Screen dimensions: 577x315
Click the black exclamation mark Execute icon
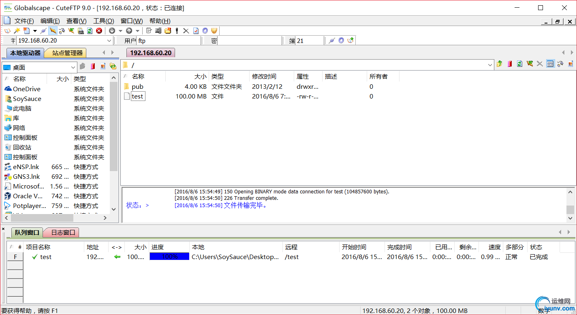coord(177,31)
